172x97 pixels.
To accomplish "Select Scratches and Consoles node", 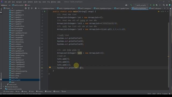I will (14, 89).
